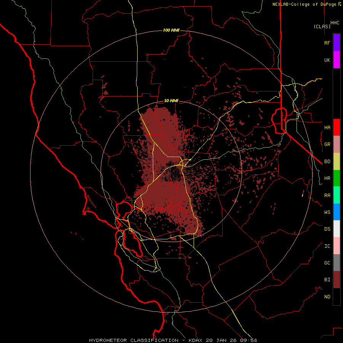The image size is (343, 343).
Task: Click the UK magenta legend swatch
Action: (x=337, y=60)
